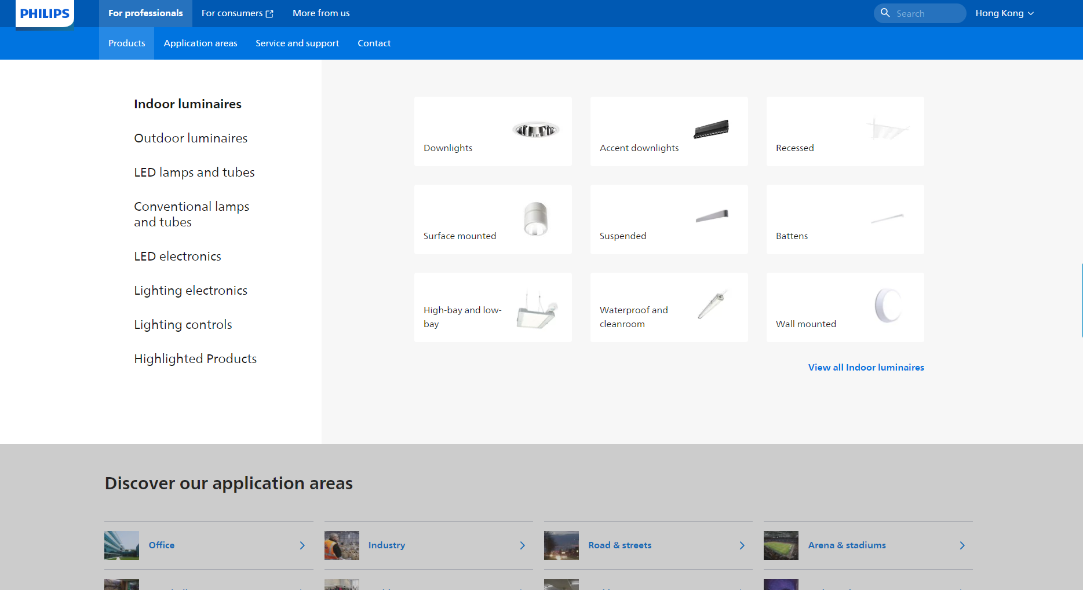The image size is (1083, 590).
Task: Click the arrow next to Industry
Action: pyautogui.click(x=522, y=545)
